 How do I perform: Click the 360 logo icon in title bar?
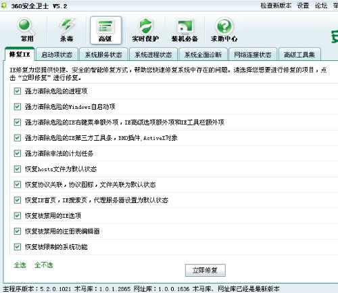pos(3,5)
